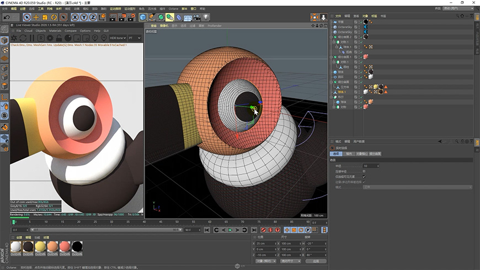Open the dropdown below size fields
The image size is (480, 270).
pyautogui.click(x=291, y=261)
